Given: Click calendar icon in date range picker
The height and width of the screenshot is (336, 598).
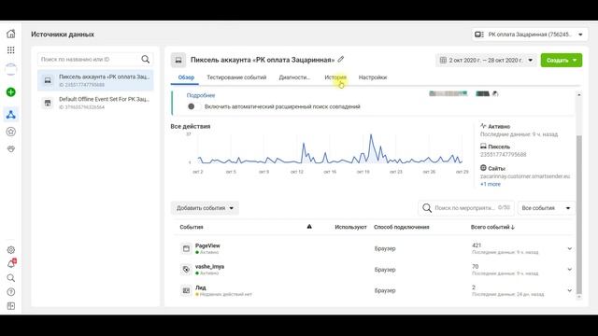Looking at the screenshot, I should pyautogui.click(x=443, y=60).
